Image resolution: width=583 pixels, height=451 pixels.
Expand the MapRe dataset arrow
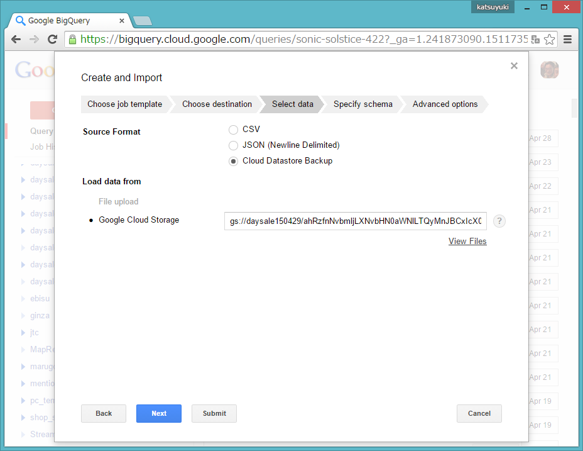click(x=23, y=350)
